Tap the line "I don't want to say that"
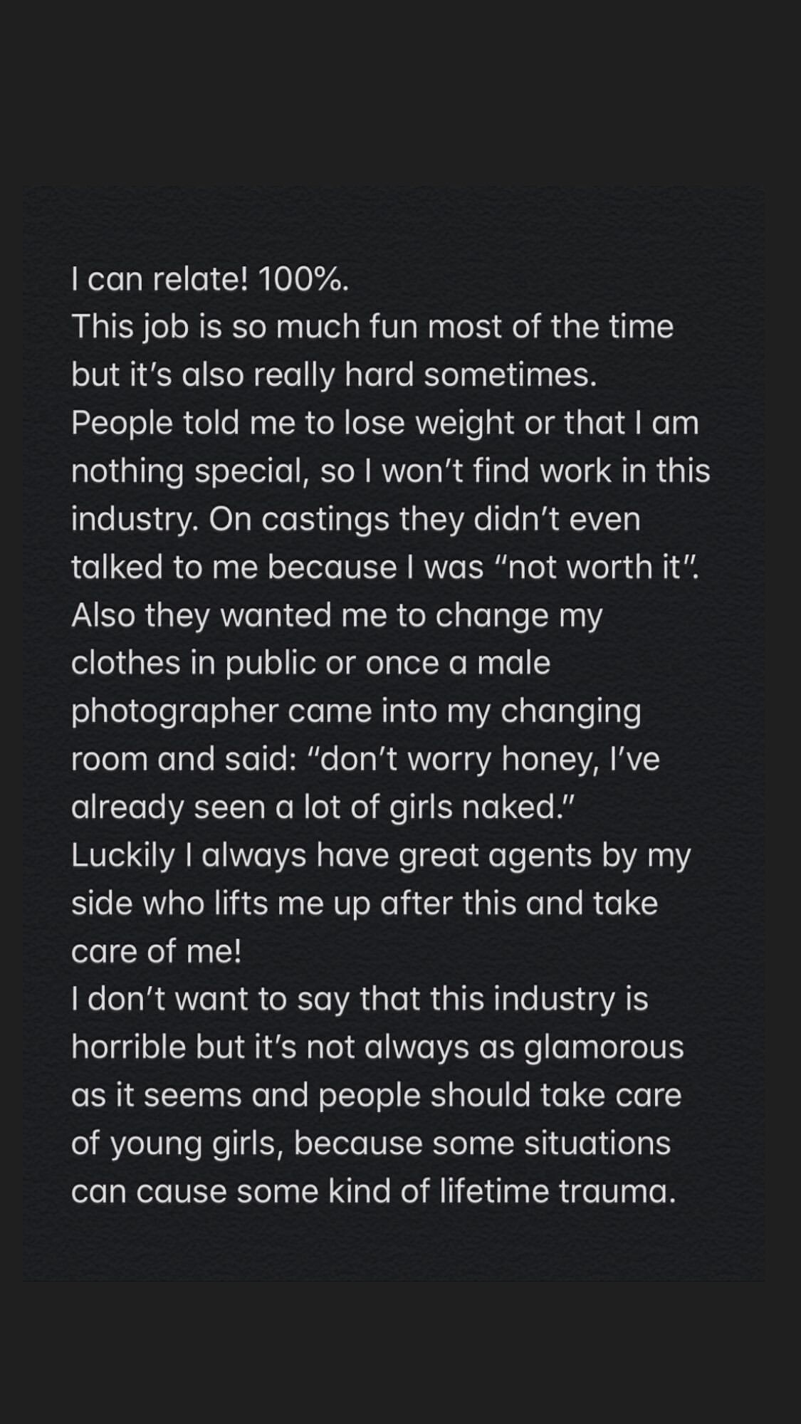This screenshot has width=801, height=1424. [359, 999]
